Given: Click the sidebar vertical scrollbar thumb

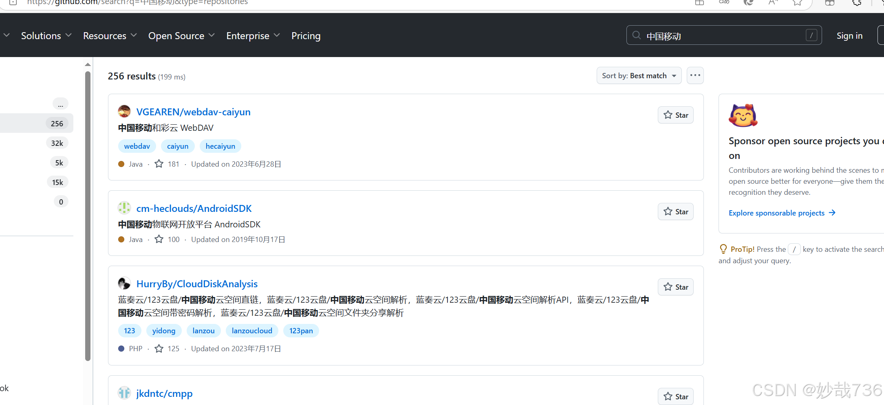Looking at the screenshot, I should (x=88, y=216).
